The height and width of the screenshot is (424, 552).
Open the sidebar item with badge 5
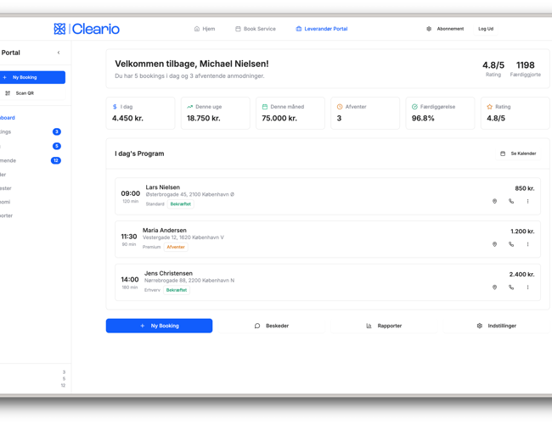pyautogui.click(x=31, y=146)
